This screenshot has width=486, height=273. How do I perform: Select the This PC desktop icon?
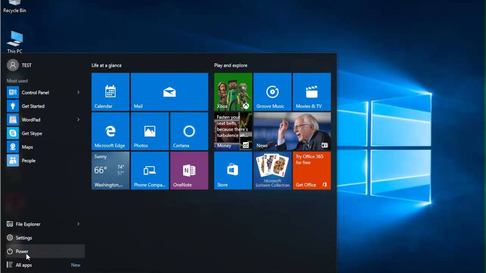coord(15,42)
